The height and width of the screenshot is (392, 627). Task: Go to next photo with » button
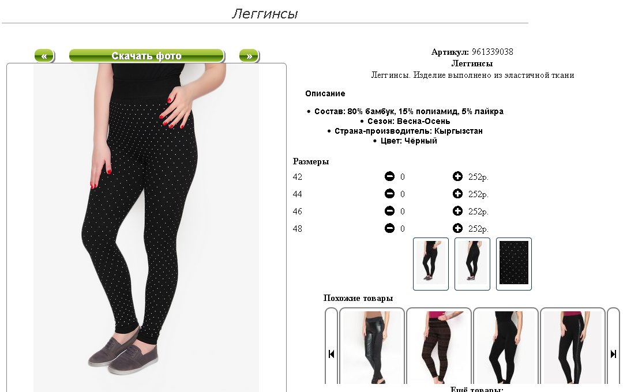[x=249, y=55]
